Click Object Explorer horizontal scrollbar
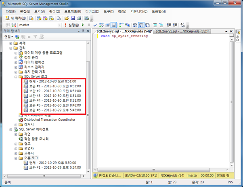243x187 pixels. [44, 176]
